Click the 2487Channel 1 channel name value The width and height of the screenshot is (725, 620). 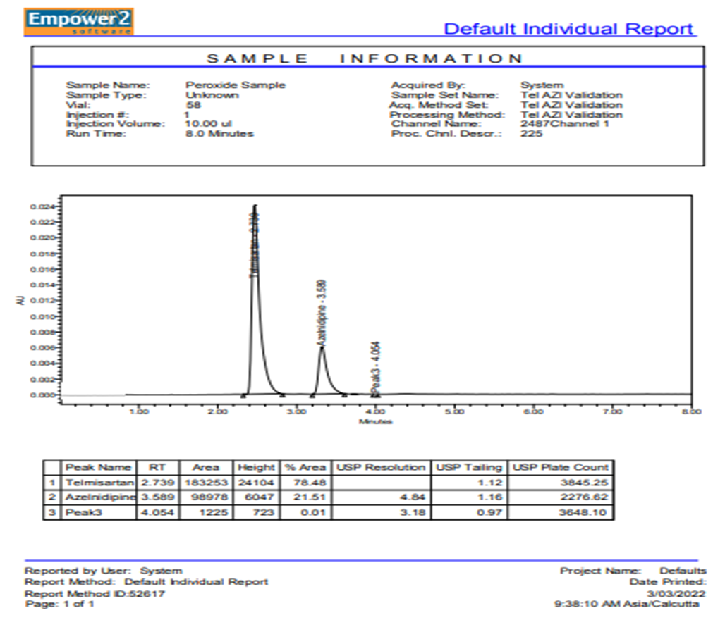point(565,124)
